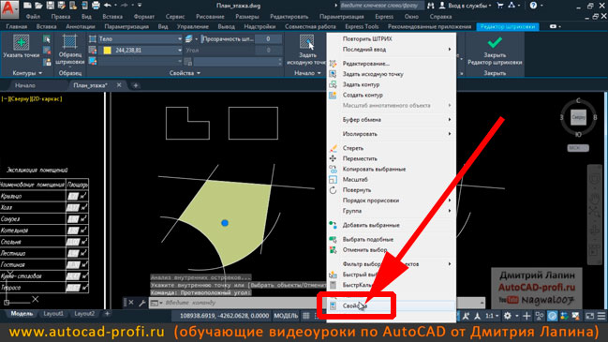Click the Redo arrow icon
The image size is (608, 342).
tap(125, 6)
